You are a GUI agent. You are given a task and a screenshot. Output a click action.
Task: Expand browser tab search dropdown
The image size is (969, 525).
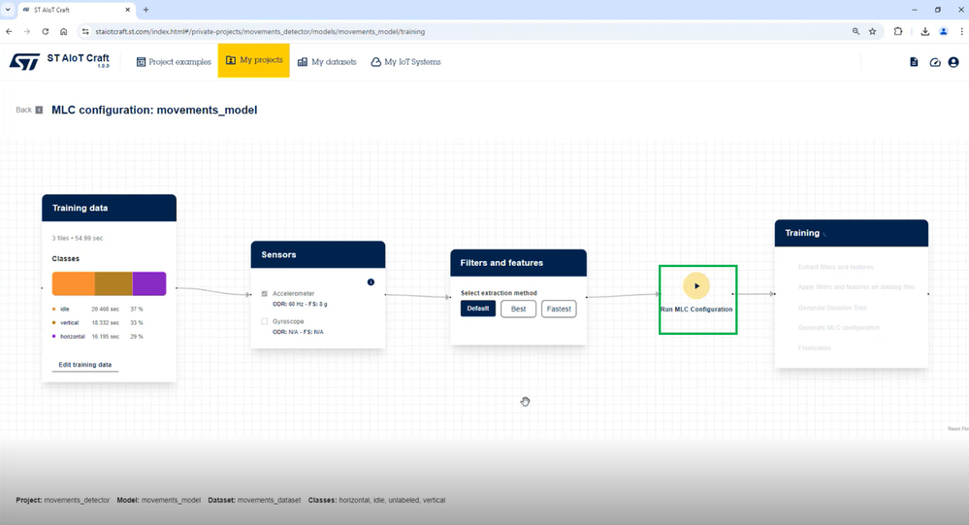[8, 10]
